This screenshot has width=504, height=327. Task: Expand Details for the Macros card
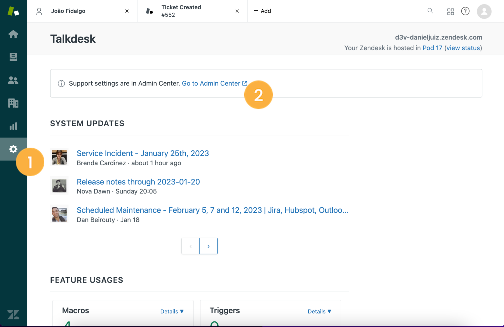click(x=172, y=311)
